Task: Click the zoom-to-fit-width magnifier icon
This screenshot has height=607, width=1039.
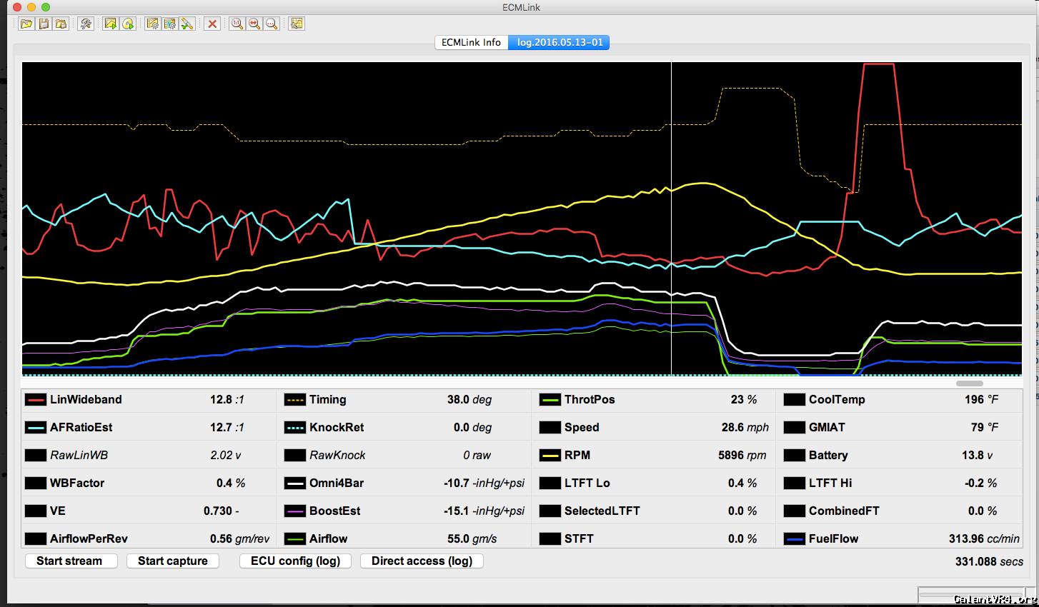Action: pos(254,24)
